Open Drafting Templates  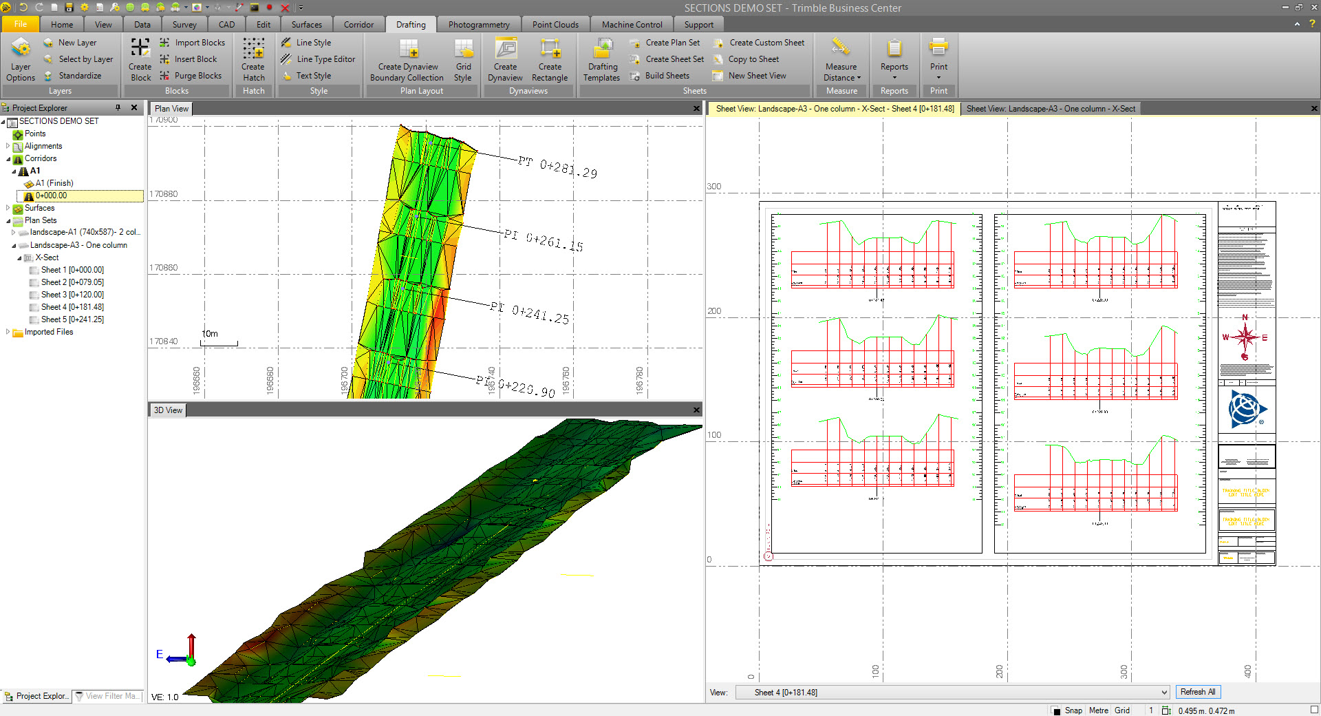(602, 60)
